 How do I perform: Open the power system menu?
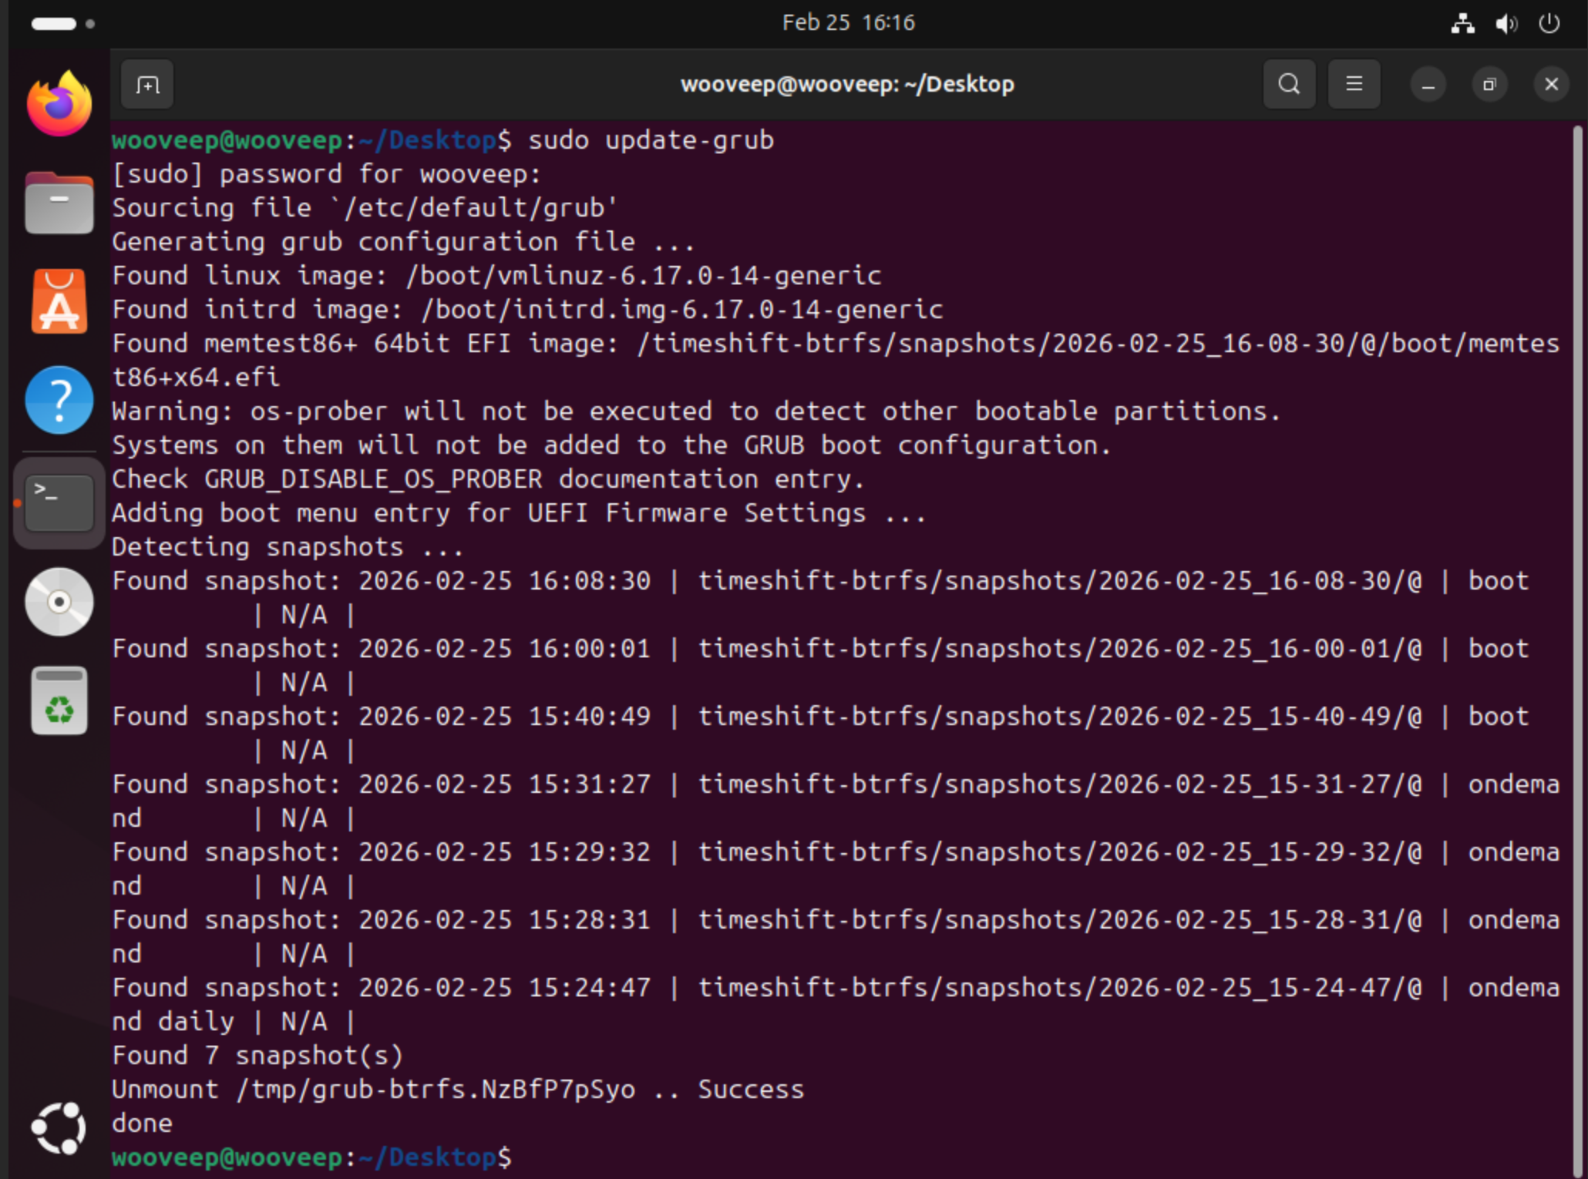[x=1549, y=24]
